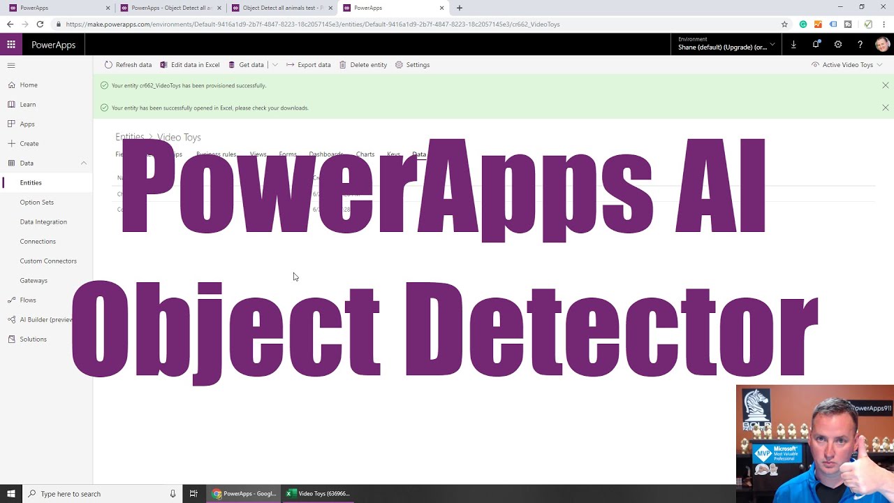Open the notifications bell icon
Viewport: 894px width, 503px height.
click(x=816, y=45)
